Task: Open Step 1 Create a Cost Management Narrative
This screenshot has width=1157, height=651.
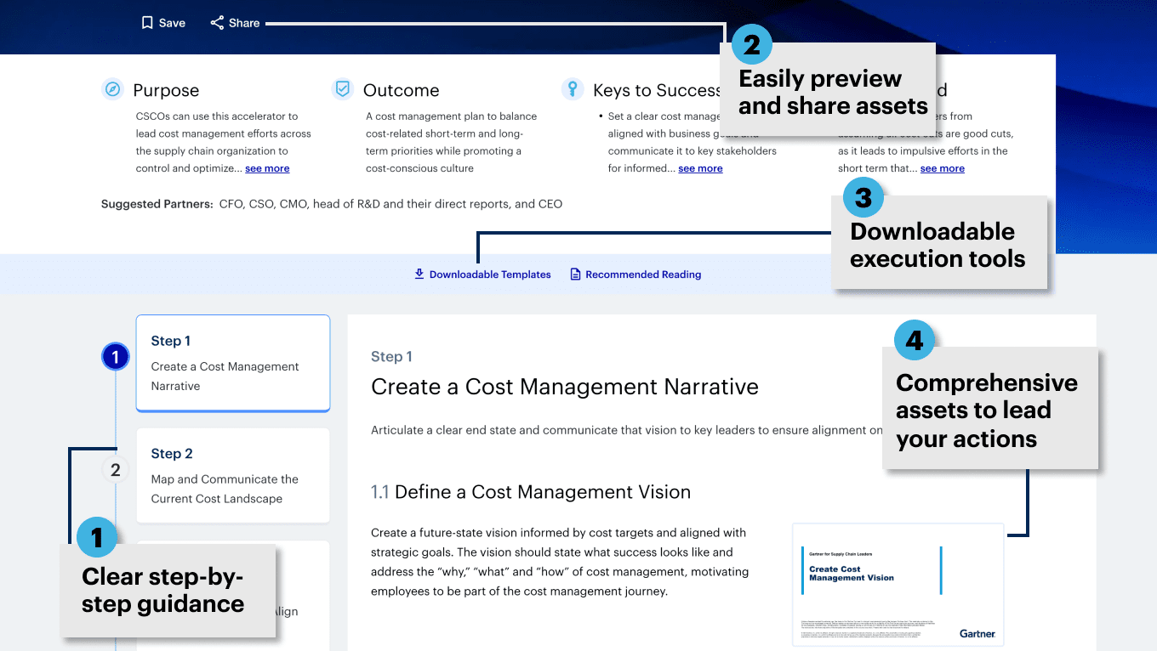Action: [x=232, y=364]
